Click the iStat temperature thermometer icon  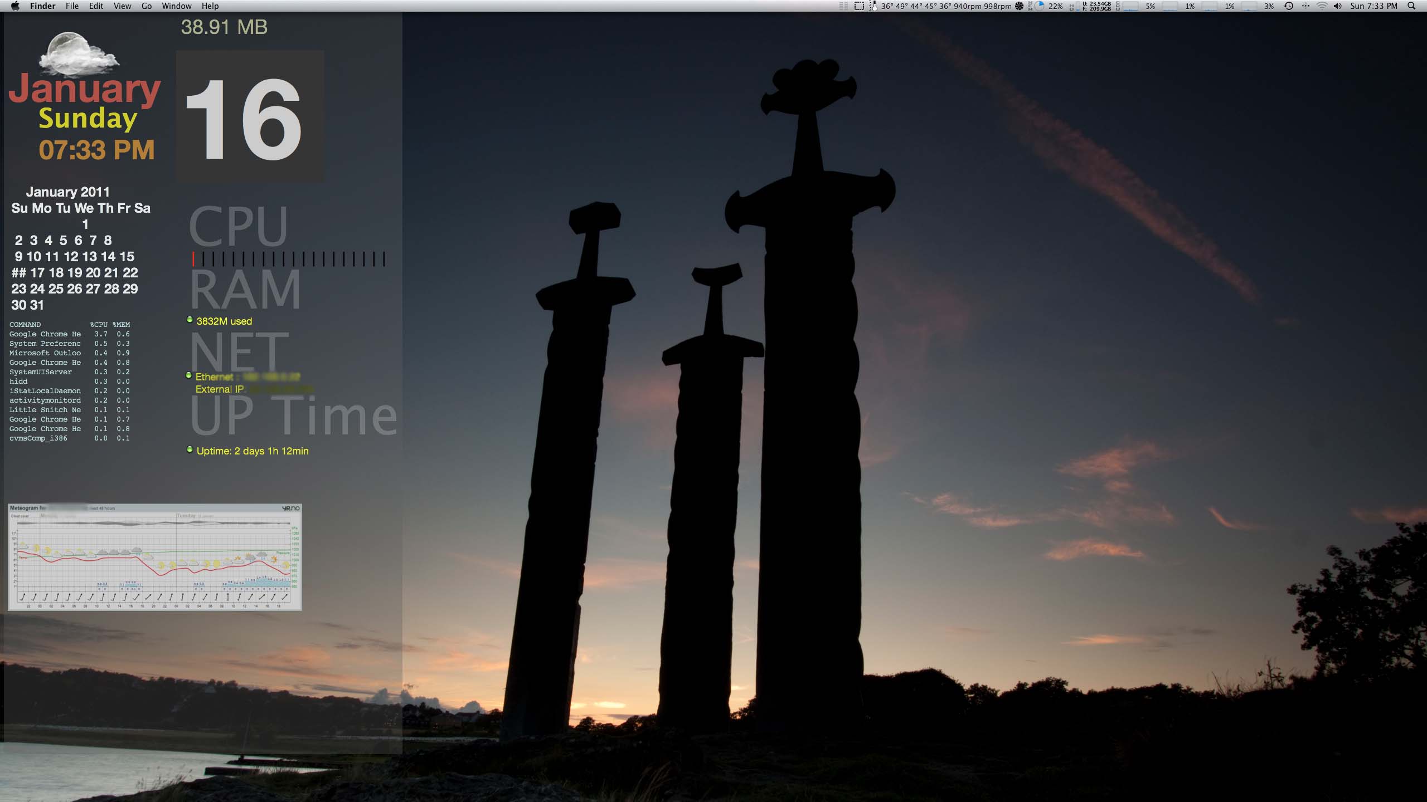click(873, 6)
